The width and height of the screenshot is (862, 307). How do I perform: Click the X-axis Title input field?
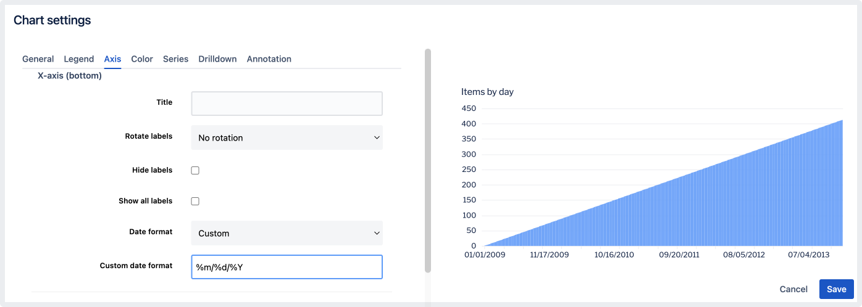point(287,104)
